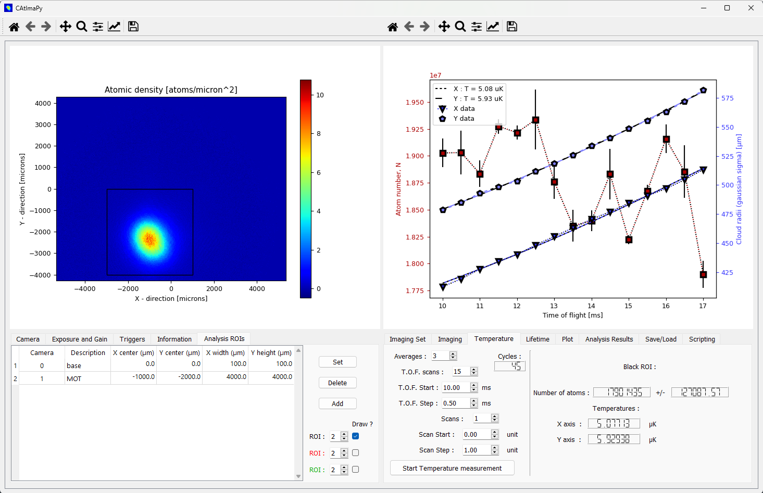Increase the T.O.F. scans spinbox value

pos(474,369)
